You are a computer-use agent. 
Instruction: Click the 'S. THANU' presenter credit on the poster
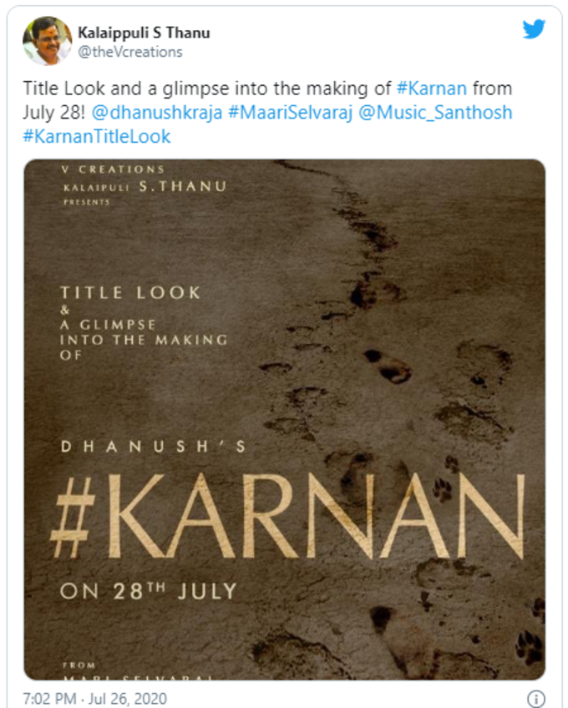183,186
